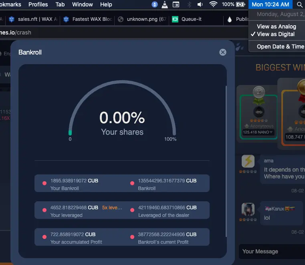
Task: Click the Bluetooth menu bar icon
Action: [189, 4]
